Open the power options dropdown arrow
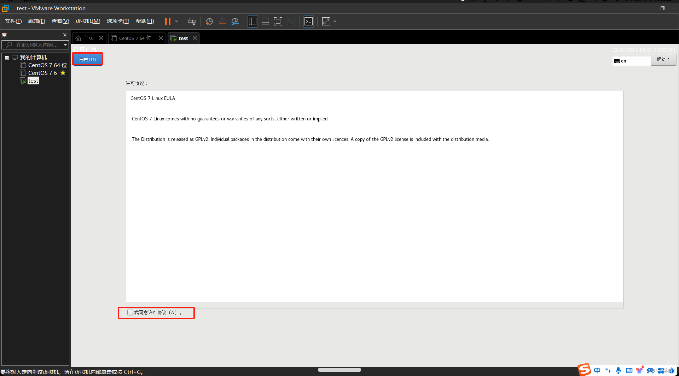Image resolution: width=679 pixels, height=376 pixels. tap(176, 22)
